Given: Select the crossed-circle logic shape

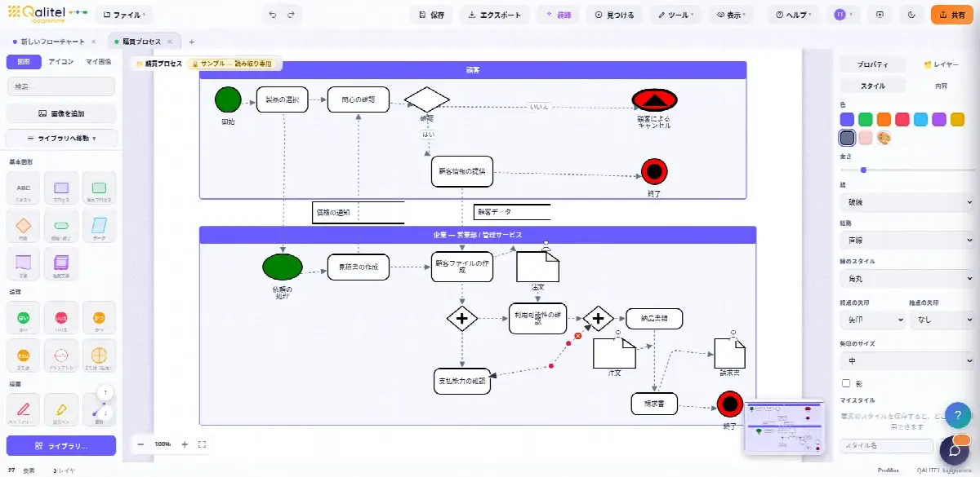Looking at the screenshot, I should [100, 356].
